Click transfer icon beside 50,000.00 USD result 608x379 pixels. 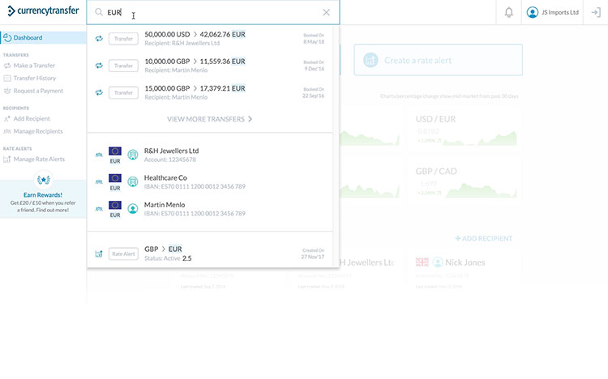99,39
